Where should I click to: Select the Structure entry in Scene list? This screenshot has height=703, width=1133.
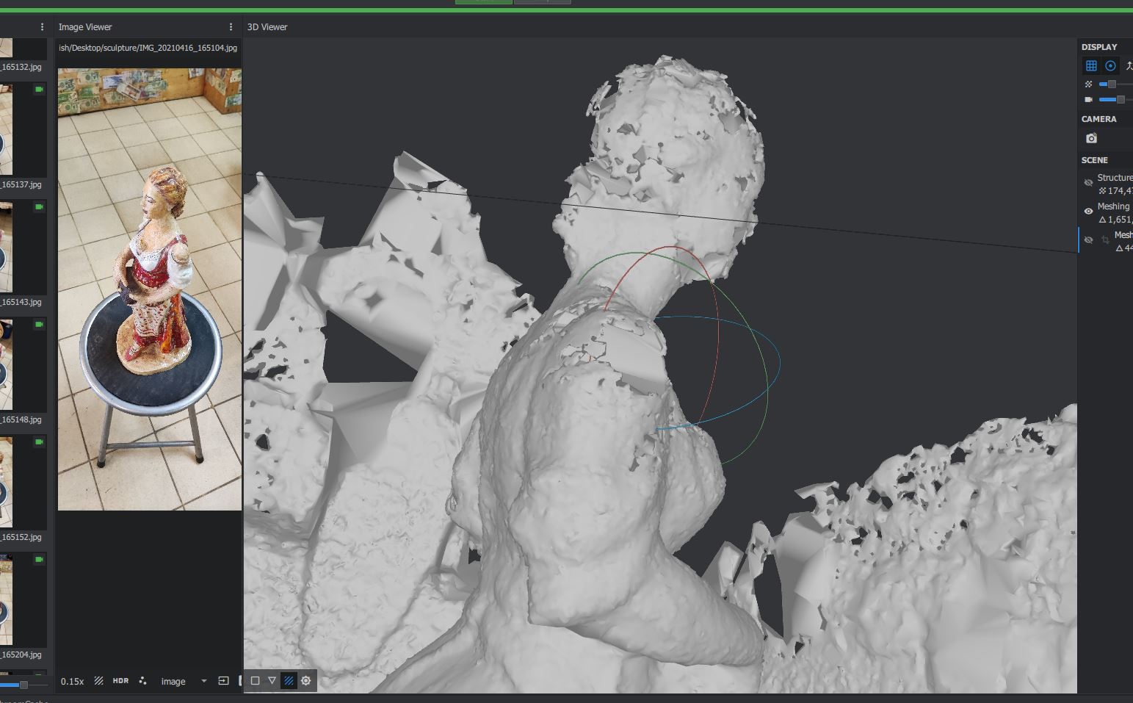pyautogui.click(x=1115, y=178)
